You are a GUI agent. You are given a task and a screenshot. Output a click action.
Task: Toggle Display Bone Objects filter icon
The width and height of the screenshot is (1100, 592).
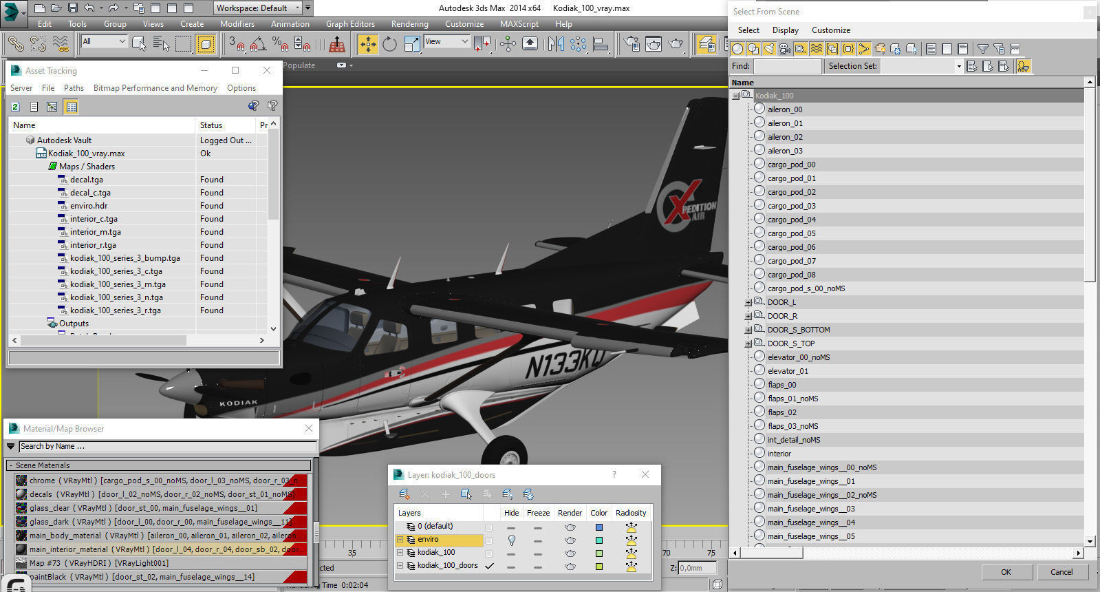(x=864, y=49)
